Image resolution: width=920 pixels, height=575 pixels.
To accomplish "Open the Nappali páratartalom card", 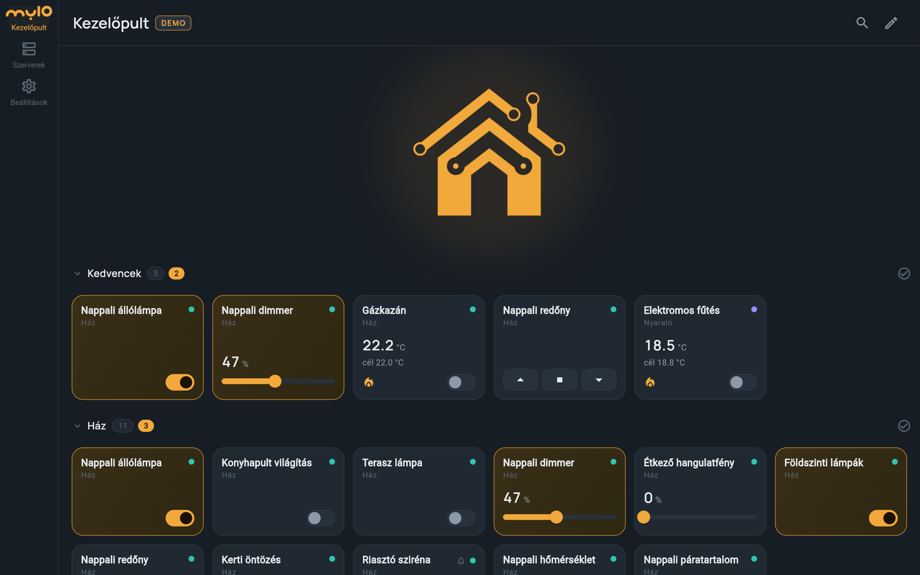I will coord(700,560).
